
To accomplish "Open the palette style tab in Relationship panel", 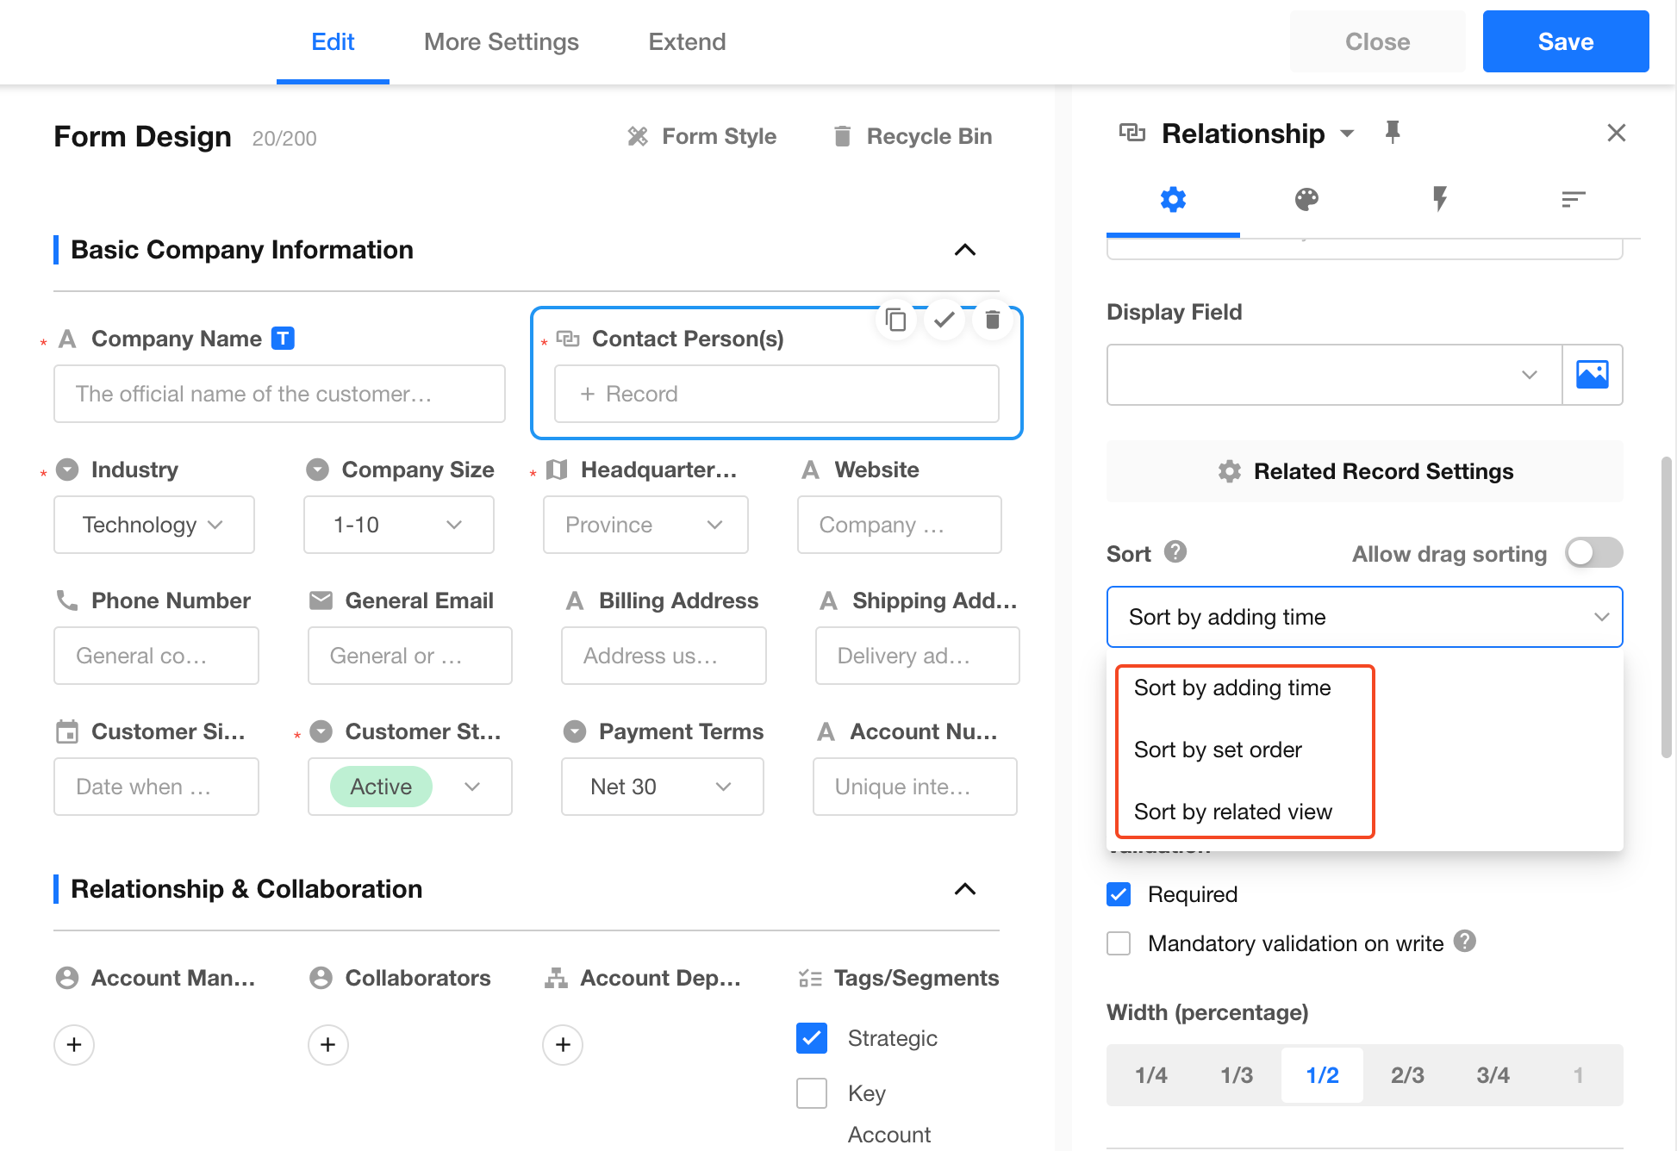I will [x=1306, y=200].
